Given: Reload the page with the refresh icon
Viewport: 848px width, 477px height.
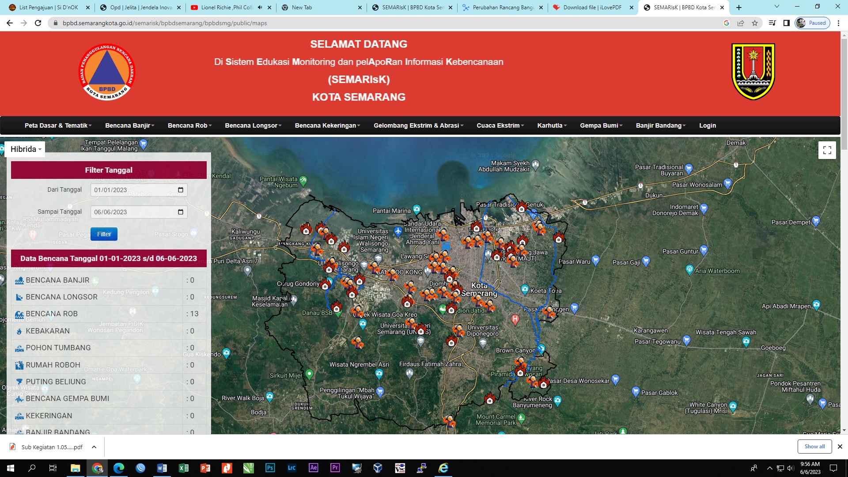Looking at the screenshot, I should click(x=38, y=23).
